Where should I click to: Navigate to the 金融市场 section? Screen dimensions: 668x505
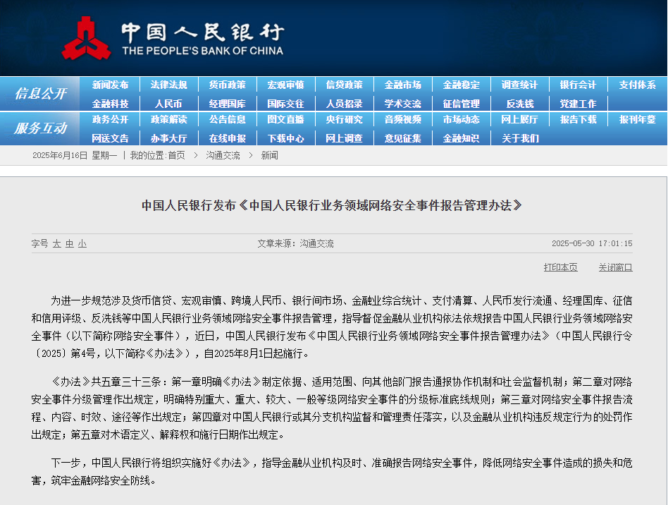click(x=402, y=85)
